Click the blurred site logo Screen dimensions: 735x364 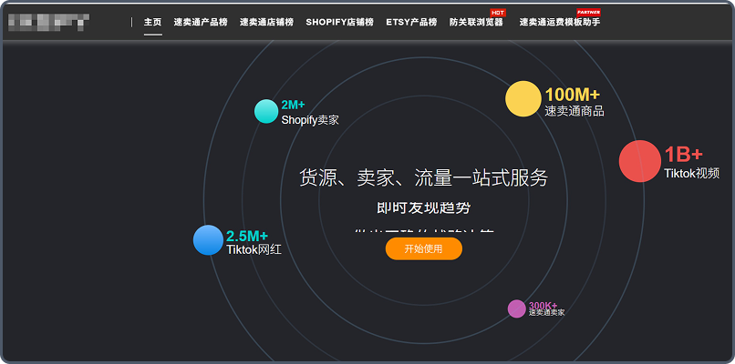(x=48, y=22)
